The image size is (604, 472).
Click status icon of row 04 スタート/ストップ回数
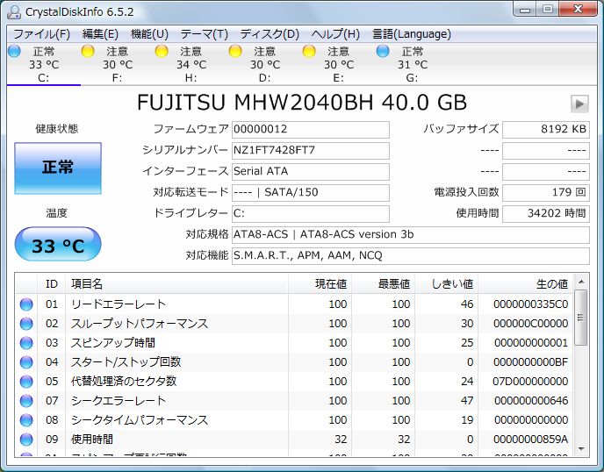26,361
